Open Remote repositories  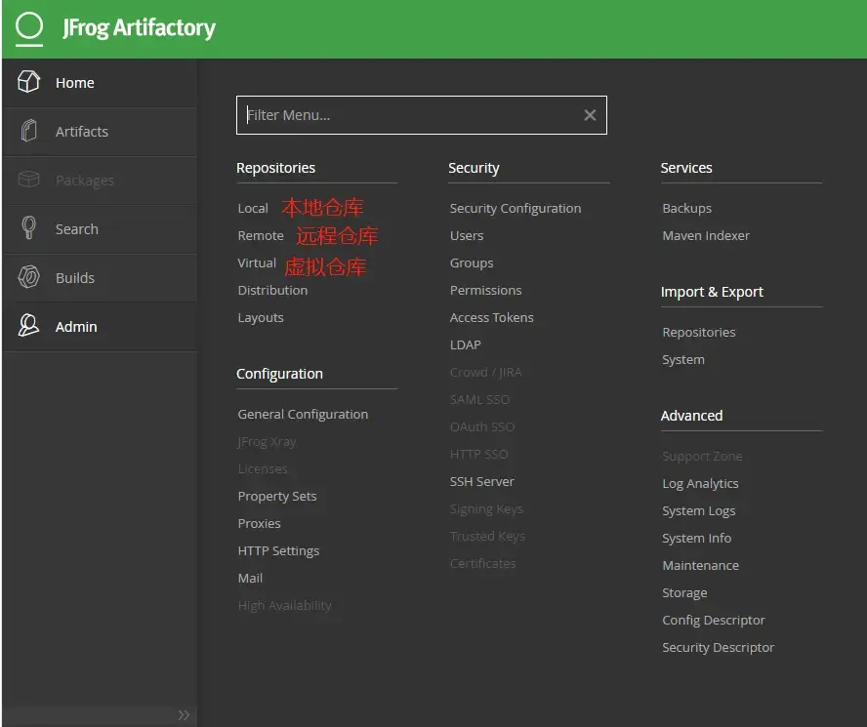(261, 235)
